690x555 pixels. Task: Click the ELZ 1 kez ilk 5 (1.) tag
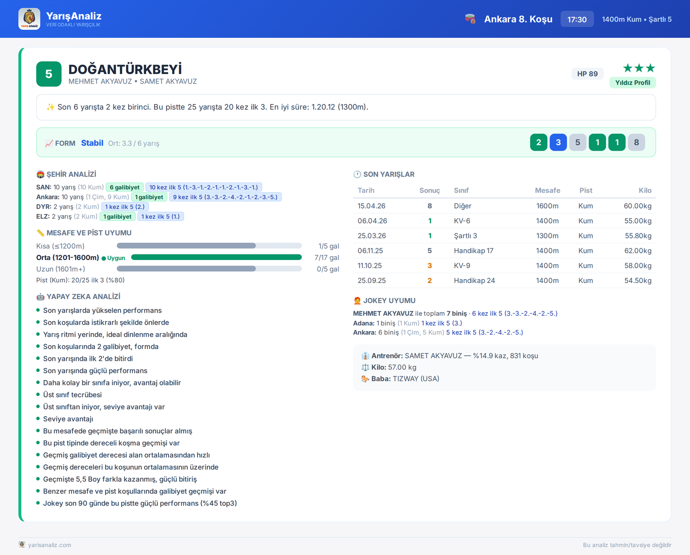160,217
